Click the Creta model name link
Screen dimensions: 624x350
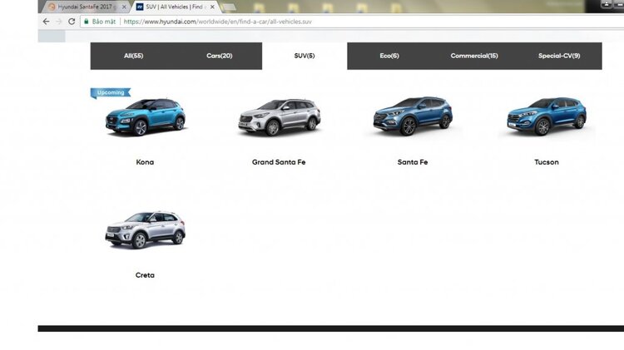click(x=145, y=275)
